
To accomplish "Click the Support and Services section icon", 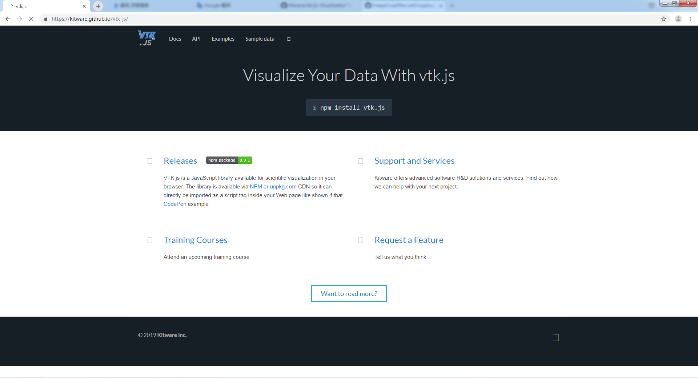I will click(x=361, y=161).
